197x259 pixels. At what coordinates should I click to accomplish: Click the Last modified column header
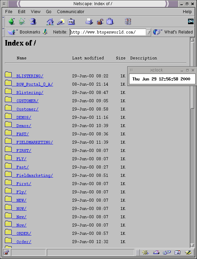pyautogui.click(x=88, y=58)
